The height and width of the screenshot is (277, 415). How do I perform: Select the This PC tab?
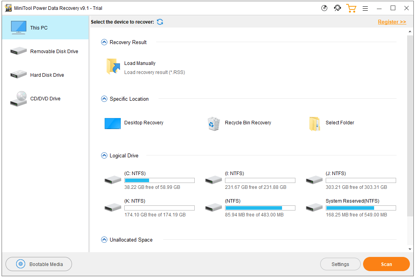pyautogui.click(x=45, y=28)
